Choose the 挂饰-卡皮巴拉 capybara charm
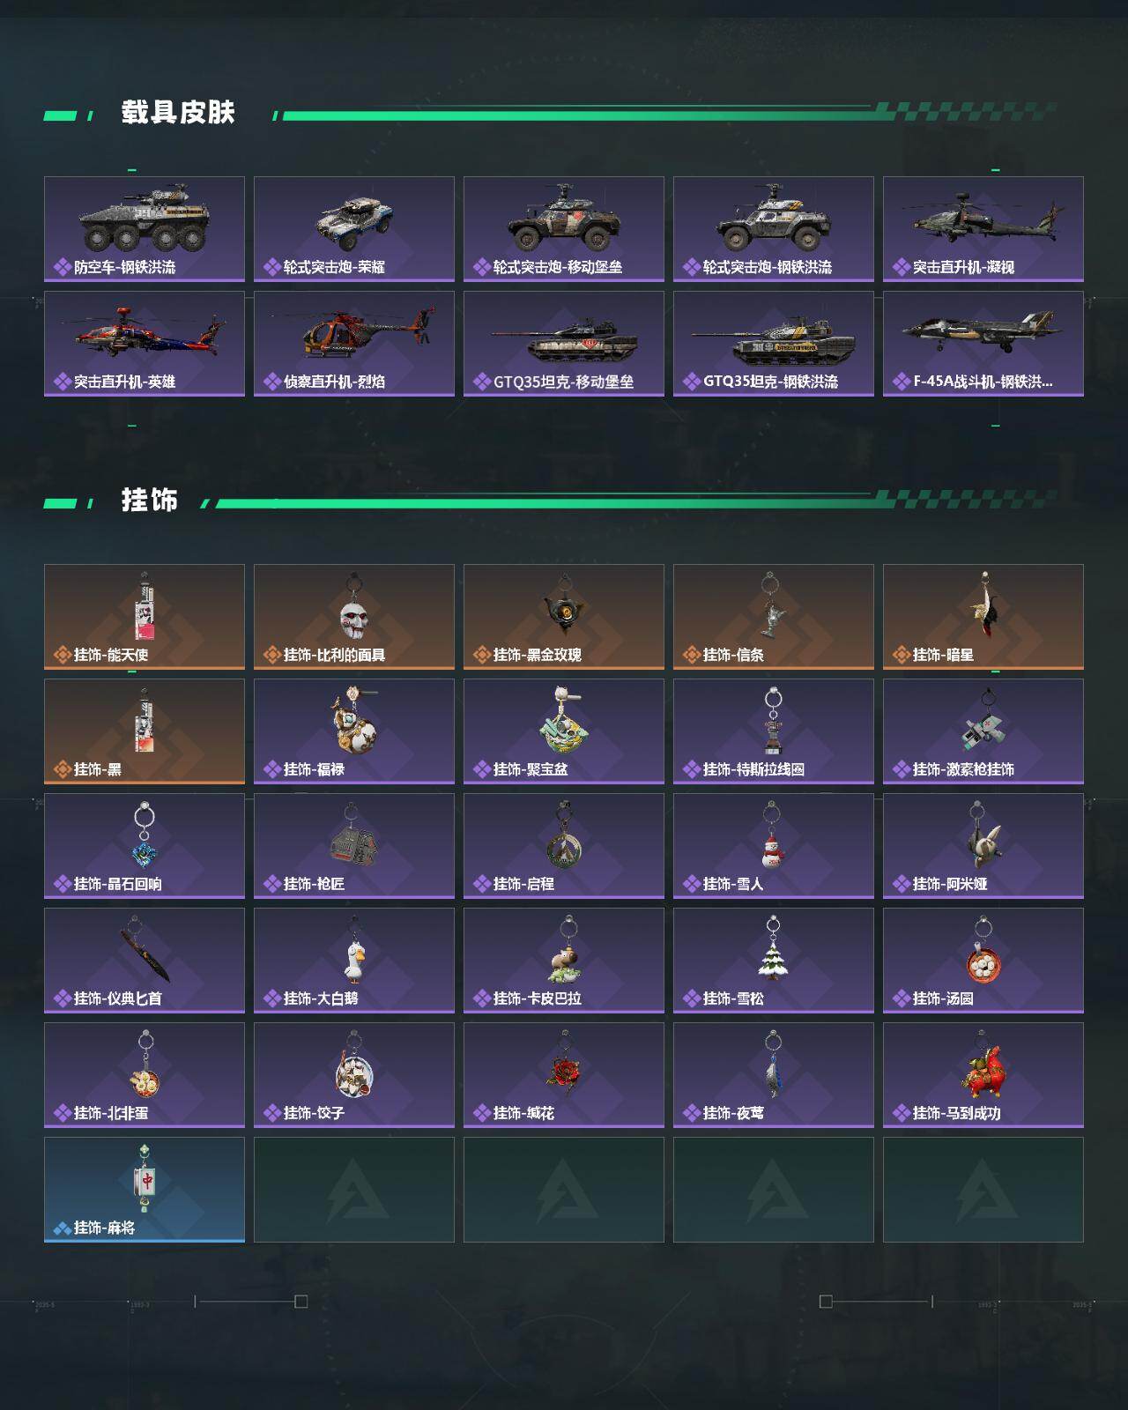This screenshot has width=1128, height=1410. (x=564, y=961)
